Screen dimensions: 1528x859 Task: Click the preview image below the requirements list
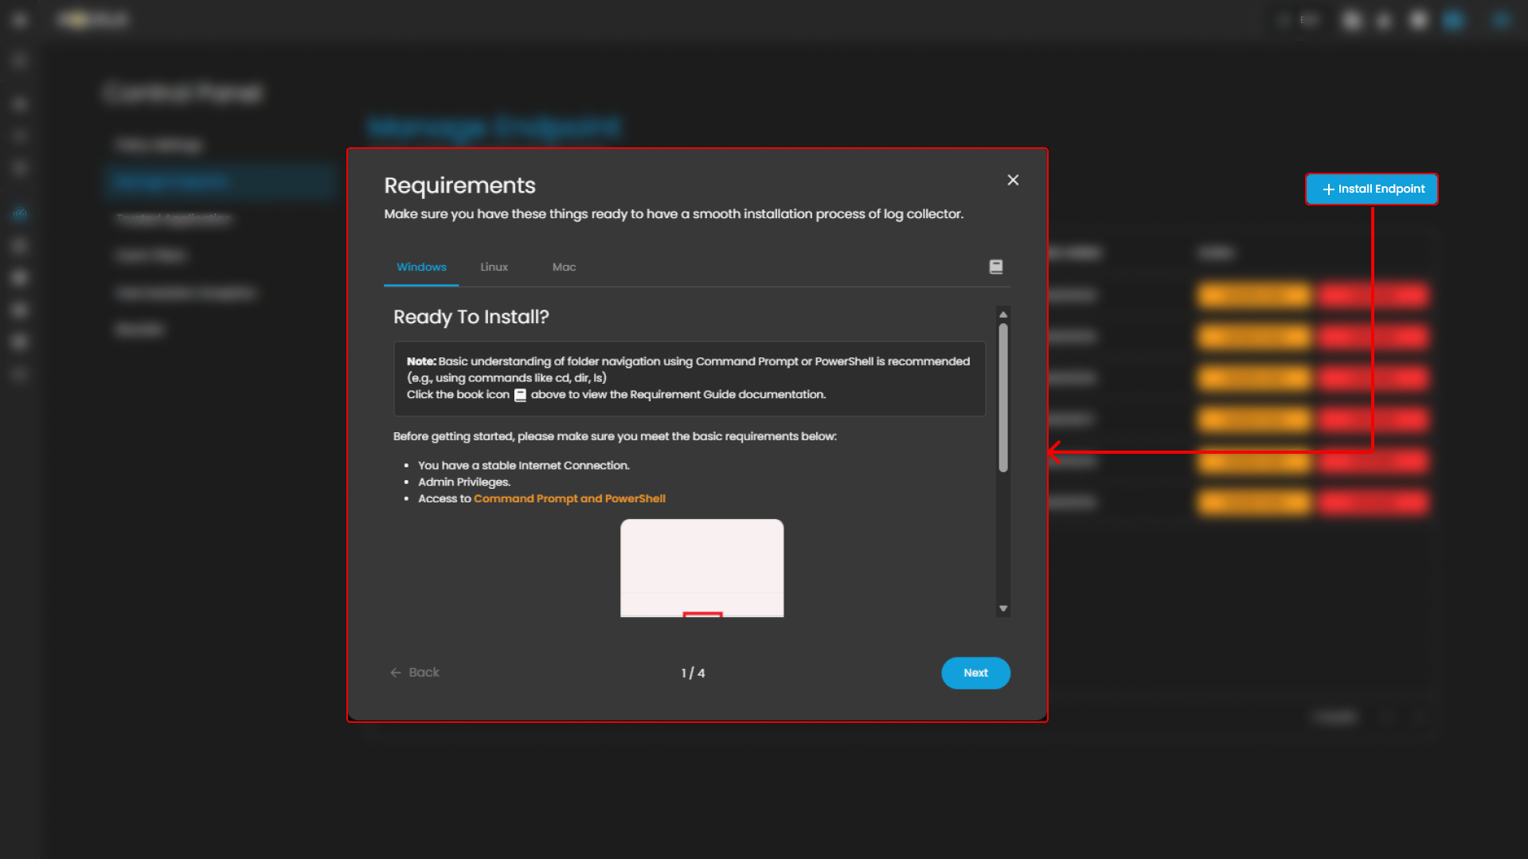pos(701,568)
